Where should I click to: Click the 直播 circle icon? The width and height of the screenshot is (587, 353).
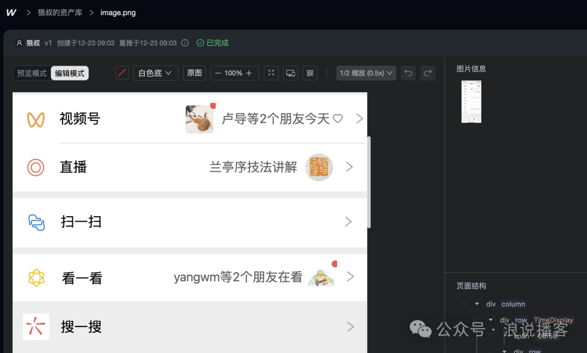(35, 167)
